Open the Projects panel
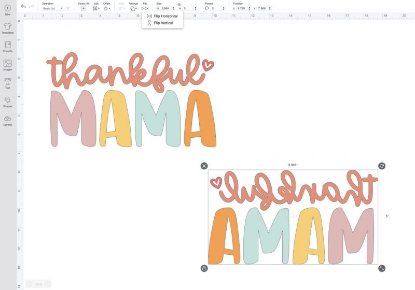 point(7,47)
